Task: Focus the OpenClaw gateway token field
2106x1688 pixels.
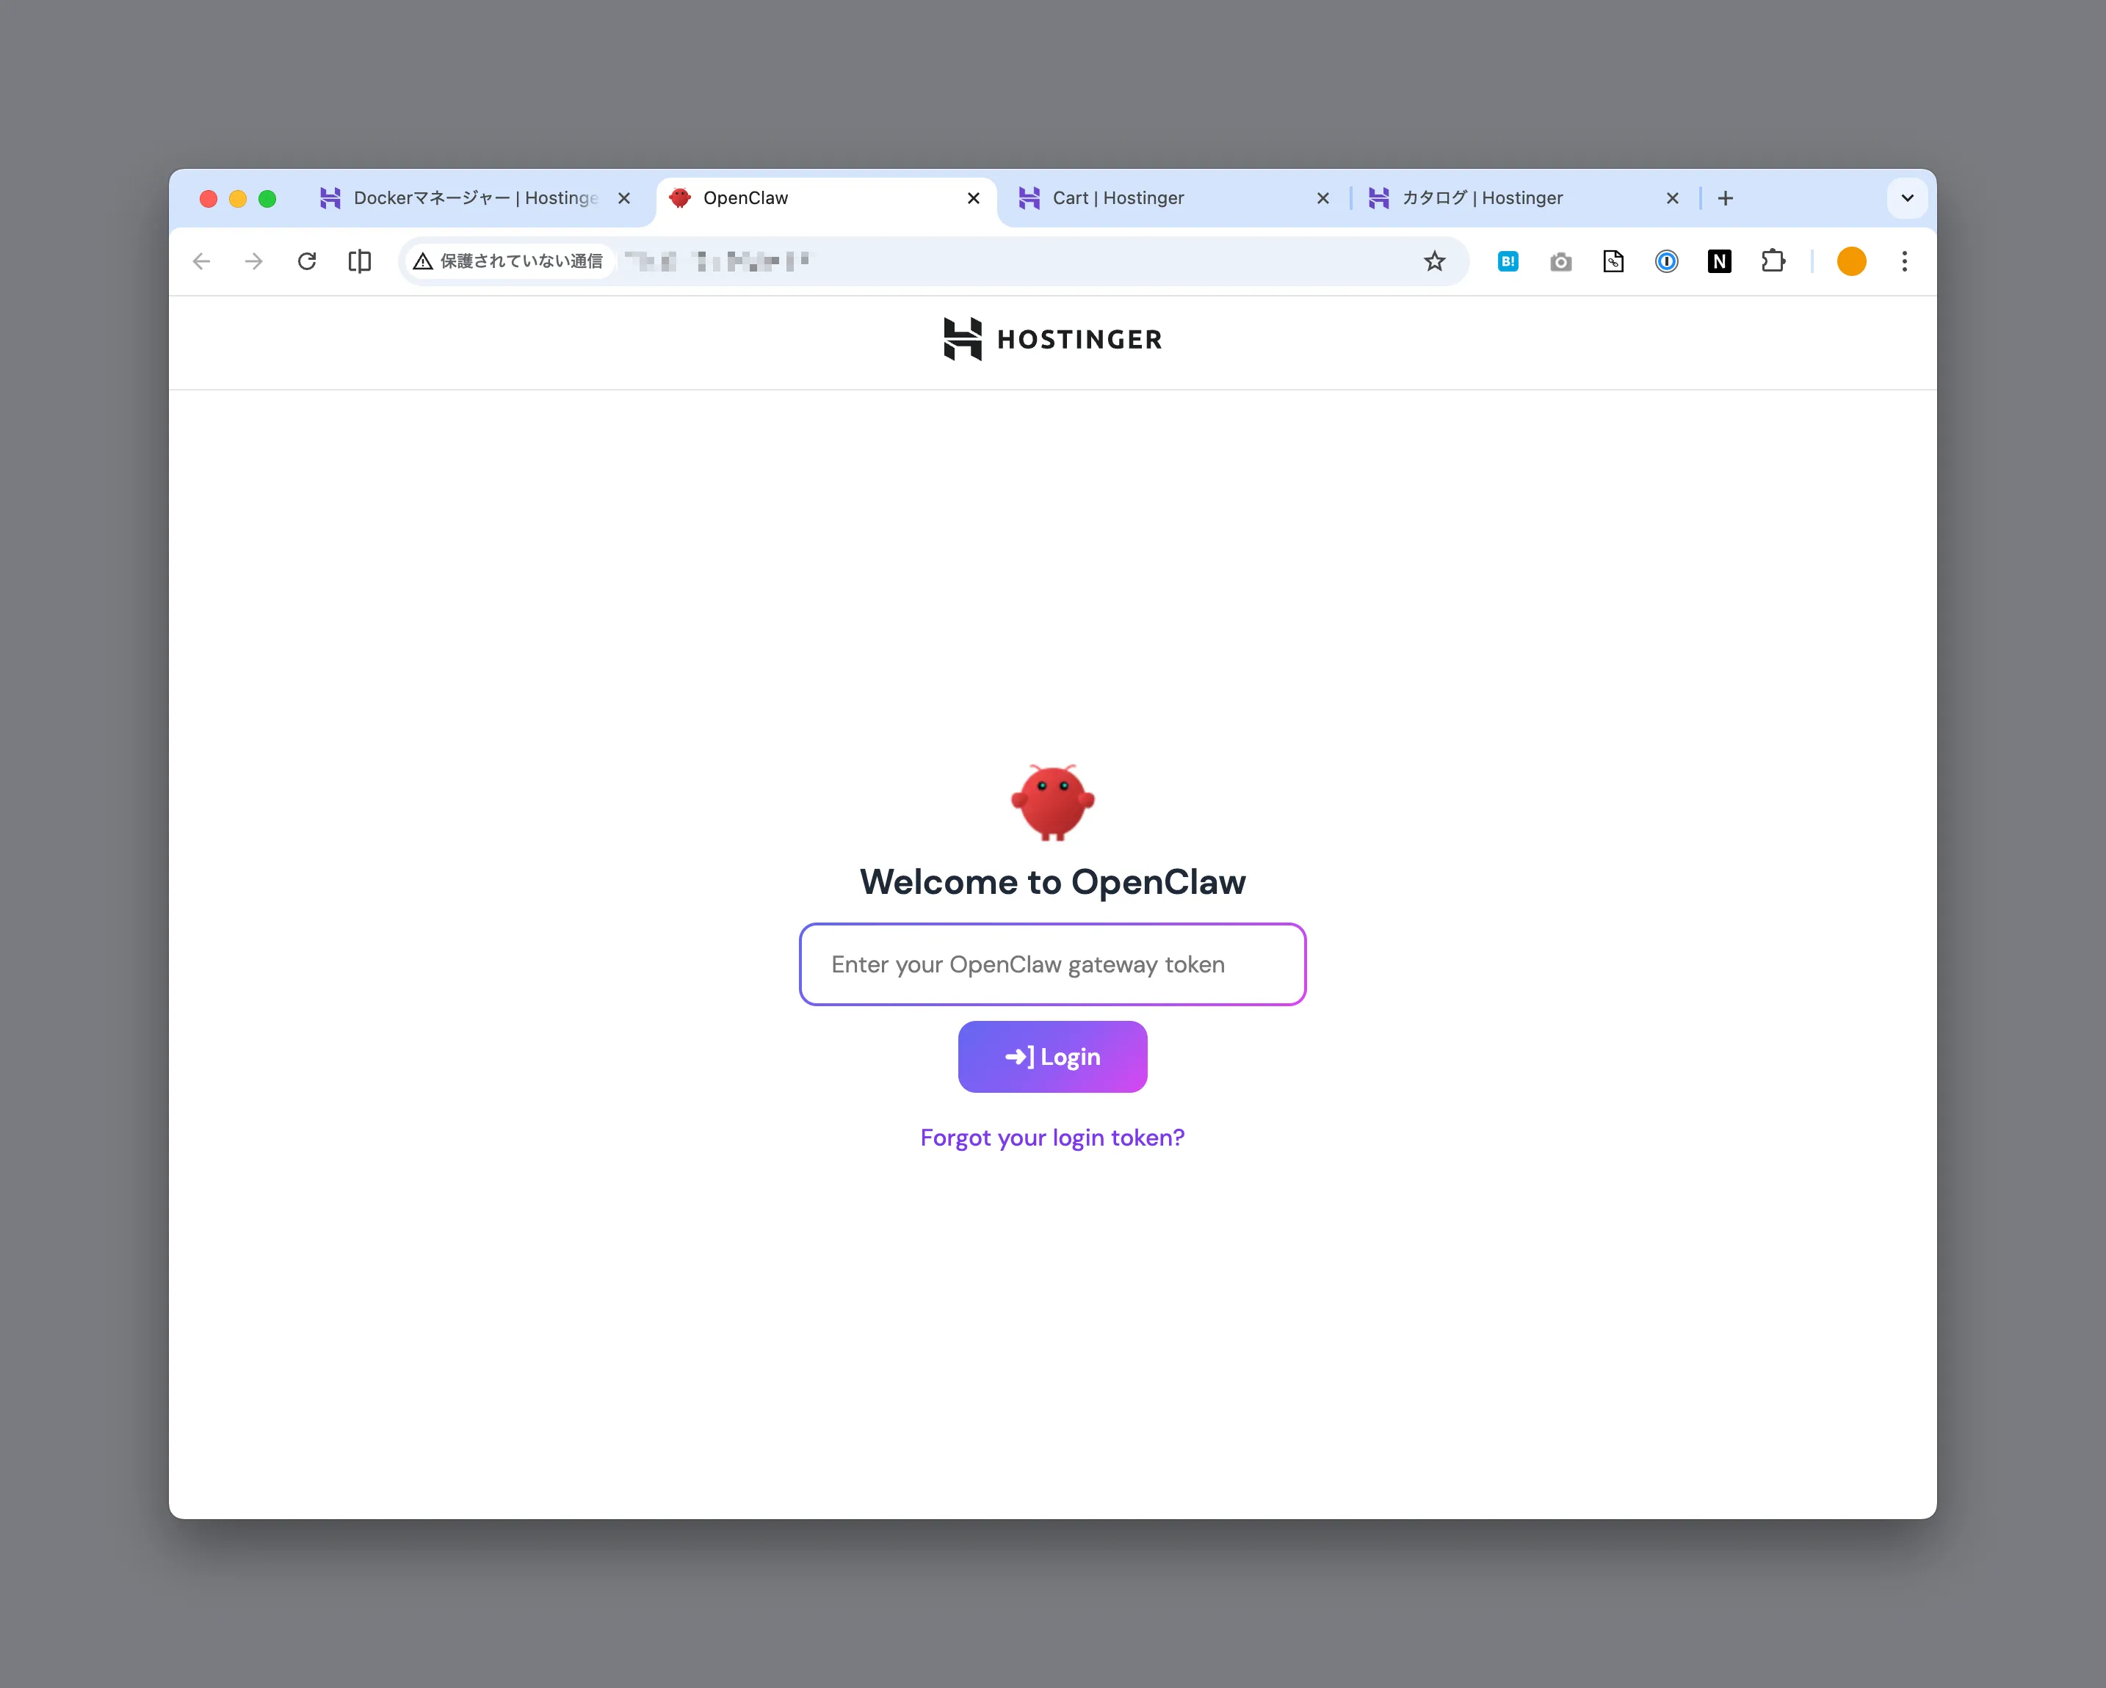Action: pos(1052,964)
